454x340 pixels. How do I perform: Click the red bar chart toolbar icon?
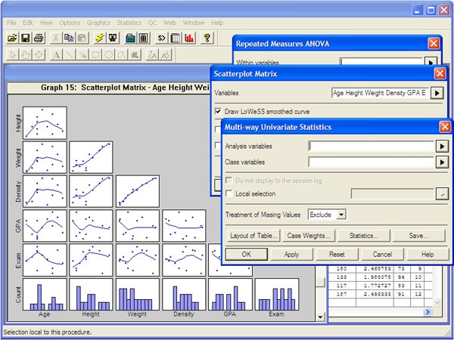pyautogui.click(x=189, y=38)
